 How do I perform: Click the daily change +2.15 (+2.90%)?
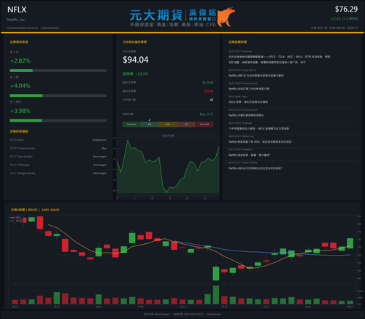(344, 19)
